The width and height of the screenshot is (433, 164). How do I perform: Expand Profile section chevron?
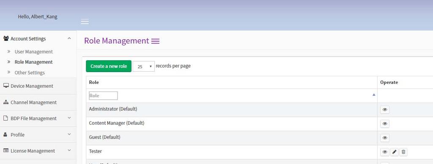pos(69,134)
